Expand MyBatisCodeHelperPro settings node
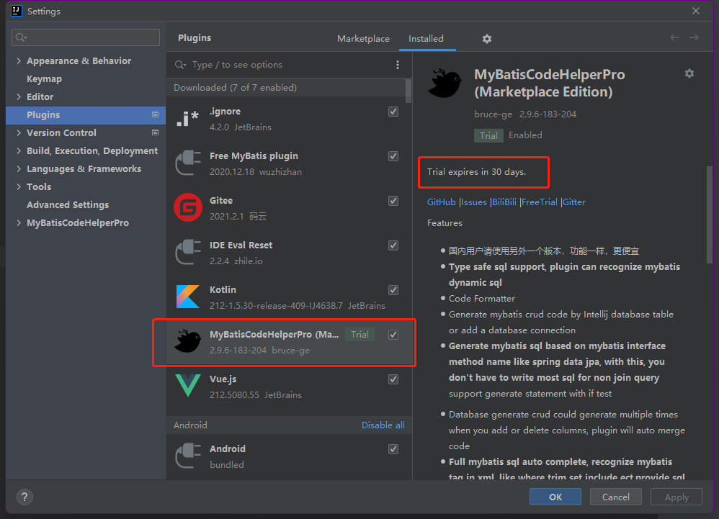This screenshot has width=719, height=519. point(19,222)
